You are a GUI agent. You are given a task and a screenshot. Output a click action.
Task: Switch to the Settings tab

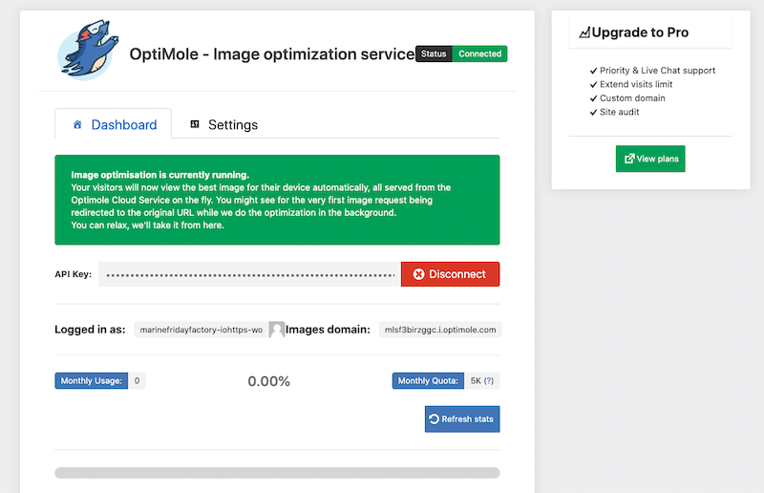223,125
